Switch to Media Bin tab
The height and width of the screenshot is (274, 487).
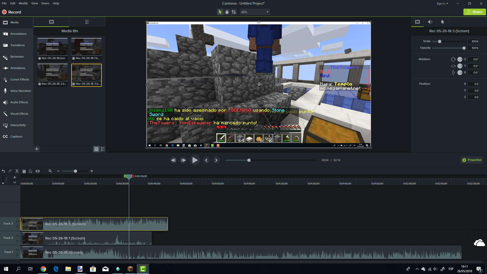point(51,22)
